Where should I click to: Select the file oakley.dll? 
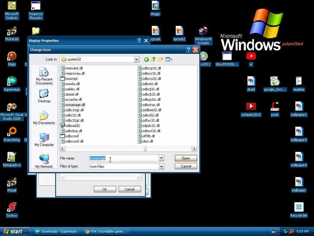point(70,89)
